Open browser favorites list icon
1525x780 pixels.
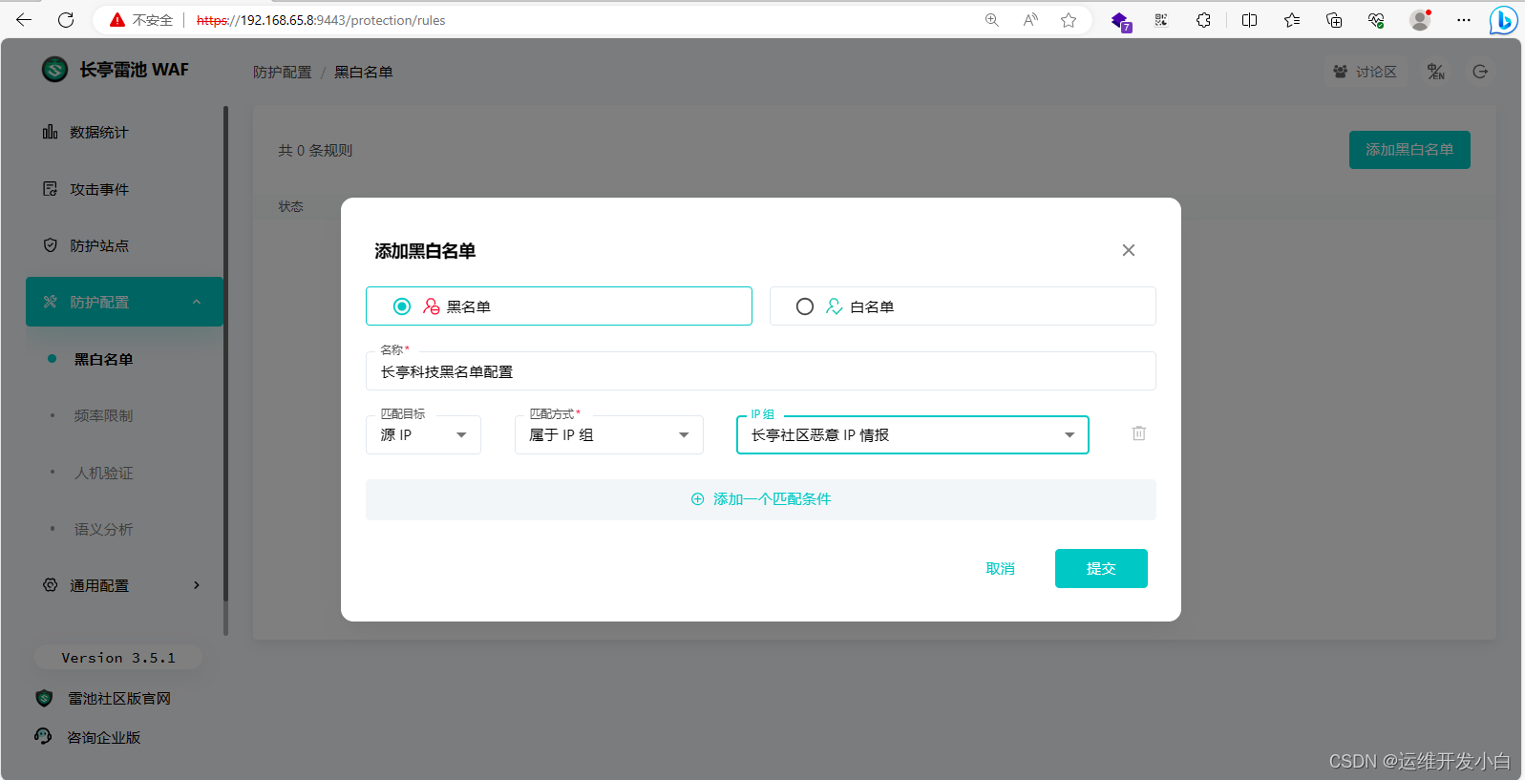1292,20
